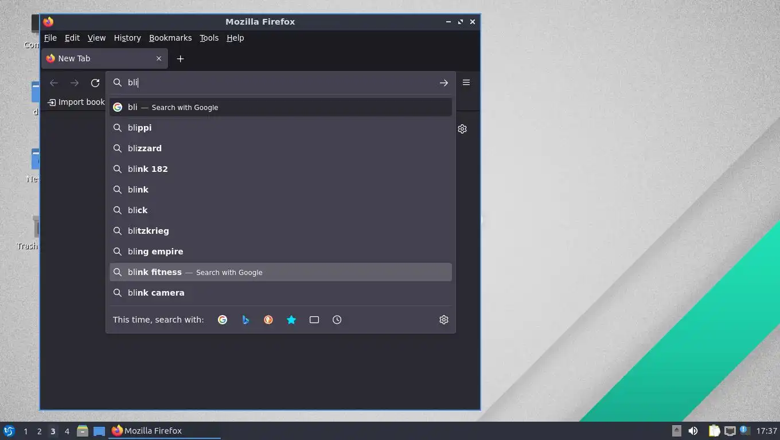
Task: Open the system start menu icon
Action: (x=9, y=431)
